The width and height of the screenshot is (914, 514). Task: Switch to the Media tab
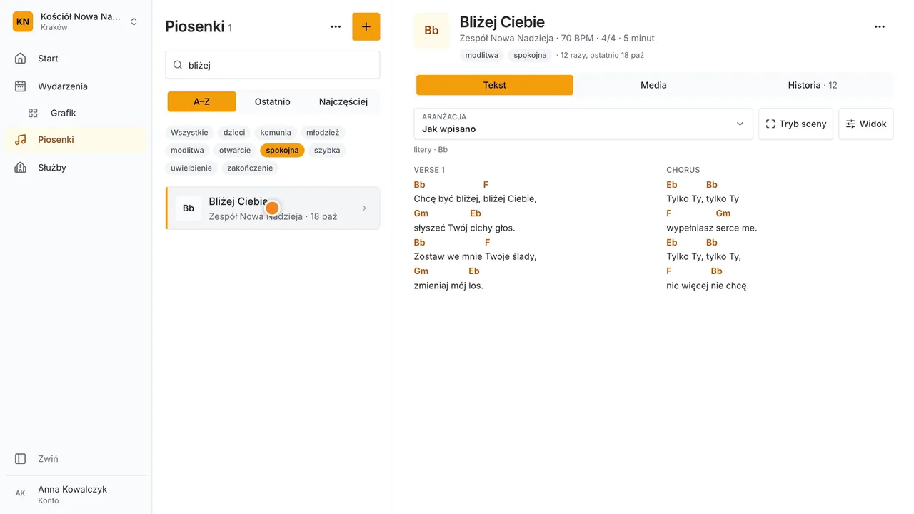653,85
